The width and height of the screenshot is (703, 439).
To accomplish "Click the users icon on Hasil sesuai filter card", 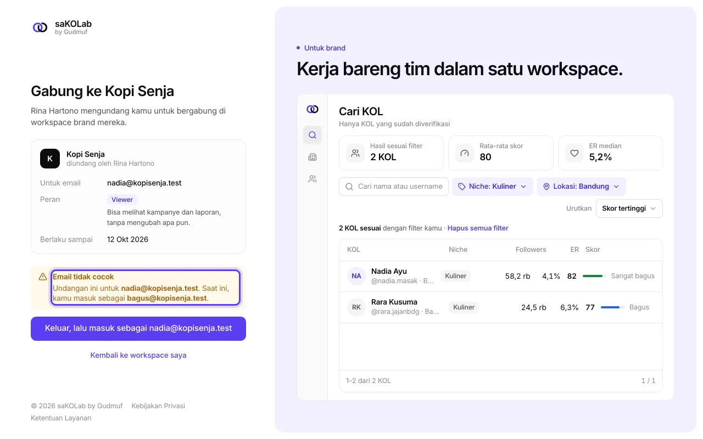I will [x=355, y=153].
